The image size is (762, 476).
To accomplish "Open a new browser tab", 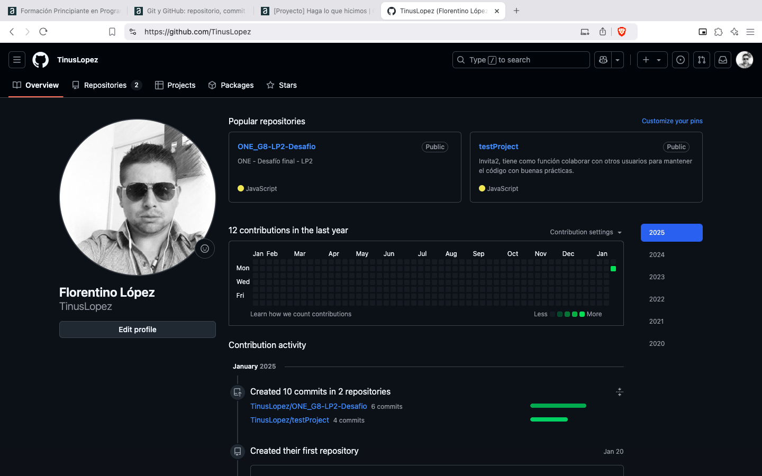I will click(x=516, y=11).
